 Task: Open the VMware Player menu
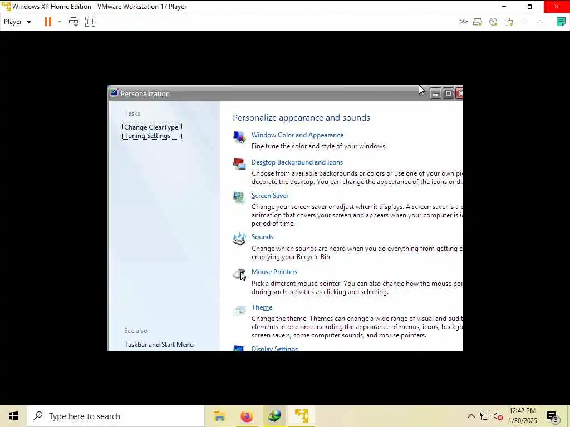coord(17,22)
